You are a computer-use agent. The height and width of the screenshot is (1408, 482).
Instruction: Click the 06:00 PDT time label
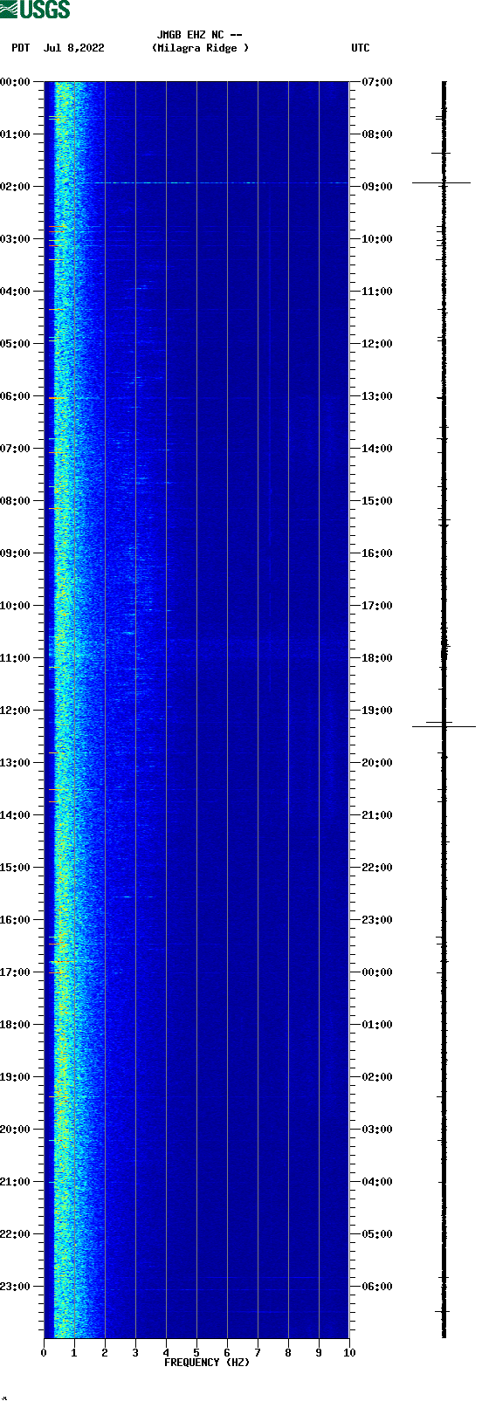tap(16, 396)
